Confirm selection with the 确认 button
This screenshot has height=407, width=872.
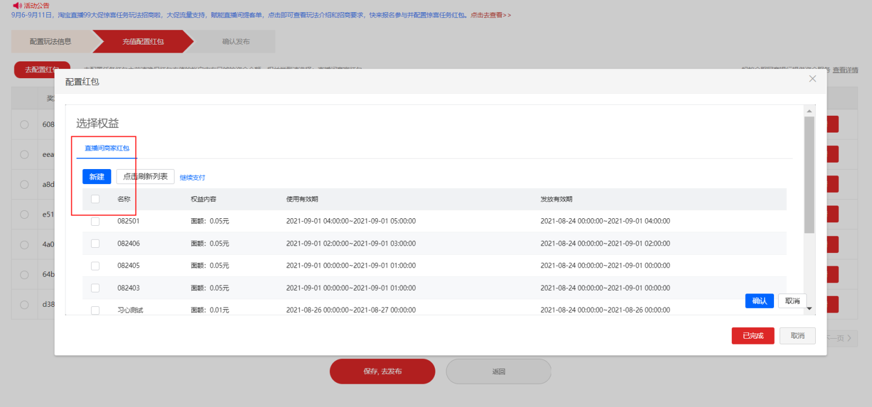coord(760,300)
